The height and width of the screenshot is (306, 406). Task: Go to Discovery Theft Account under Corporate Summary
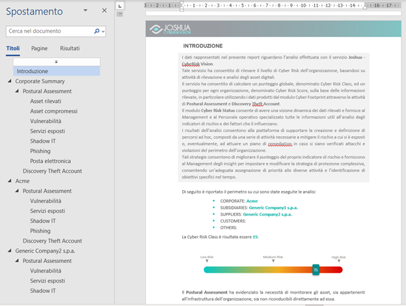pyautogui.click(x=52, y=171)
